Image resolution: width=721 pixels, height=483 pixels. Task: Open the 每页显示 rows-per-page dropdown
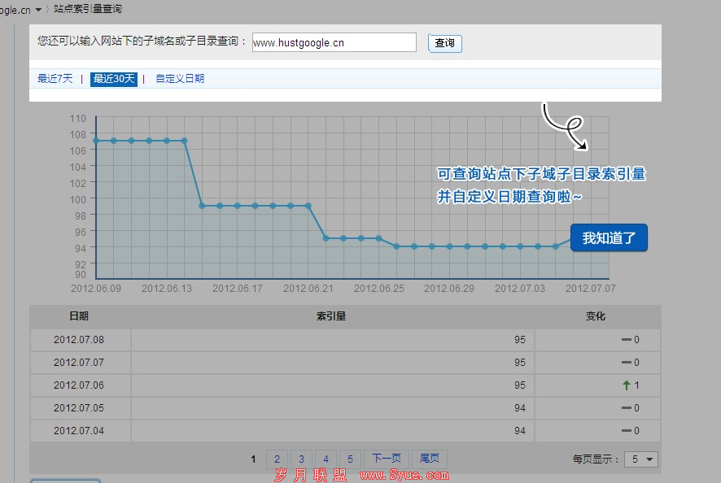[x=641, y=459]
